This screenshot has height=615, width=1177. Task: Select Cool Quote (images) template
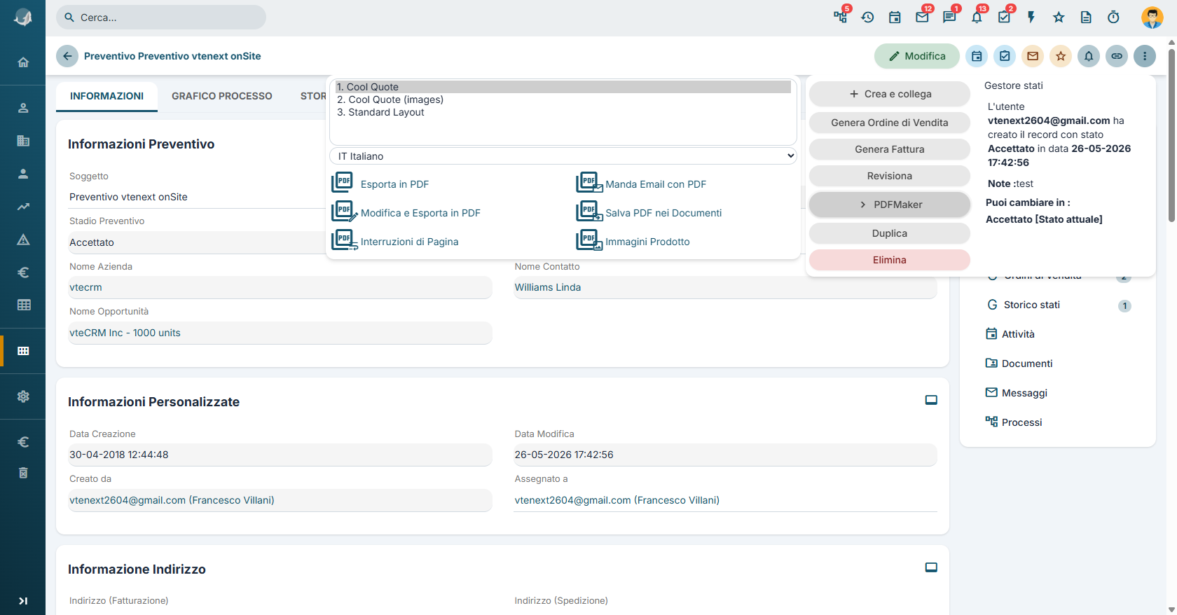click(x=563, y=99)
